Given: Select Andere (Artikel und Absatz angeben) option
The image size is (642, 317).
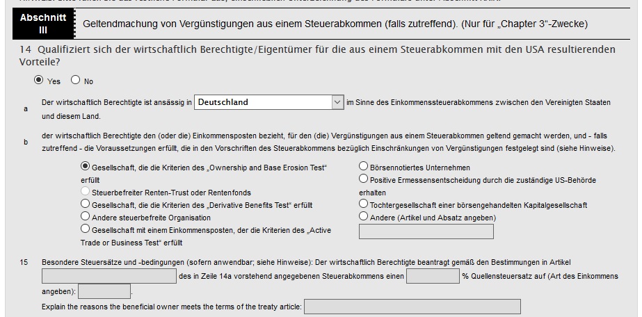Looking at the screenshot, I should [363, 216].
